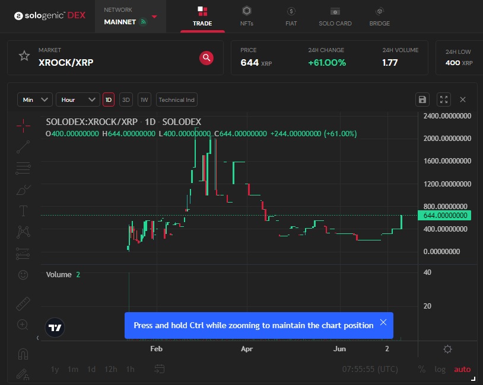Select the ruler measure tool
The width and height of the screenshot is (483, 385).
pyautogui.click(x=23, y=304)
